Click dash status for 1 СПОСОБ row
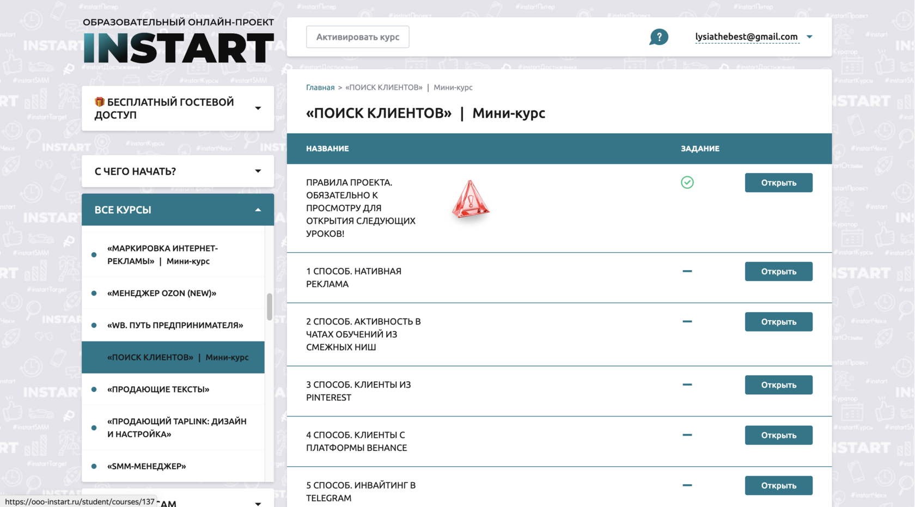 tap(687, 271)
